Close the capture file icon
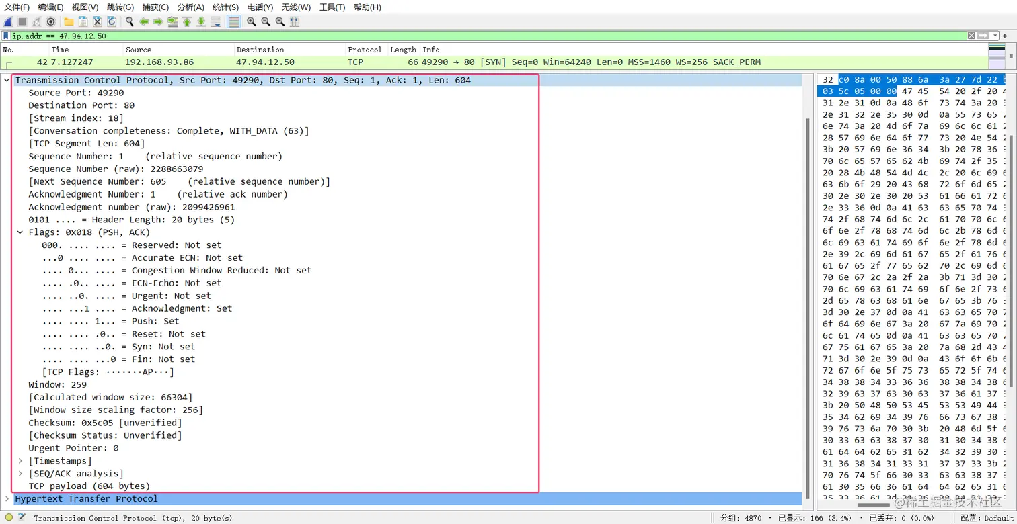The width and height of the screenshot is (1017, 524). click(x=97, y=21)
